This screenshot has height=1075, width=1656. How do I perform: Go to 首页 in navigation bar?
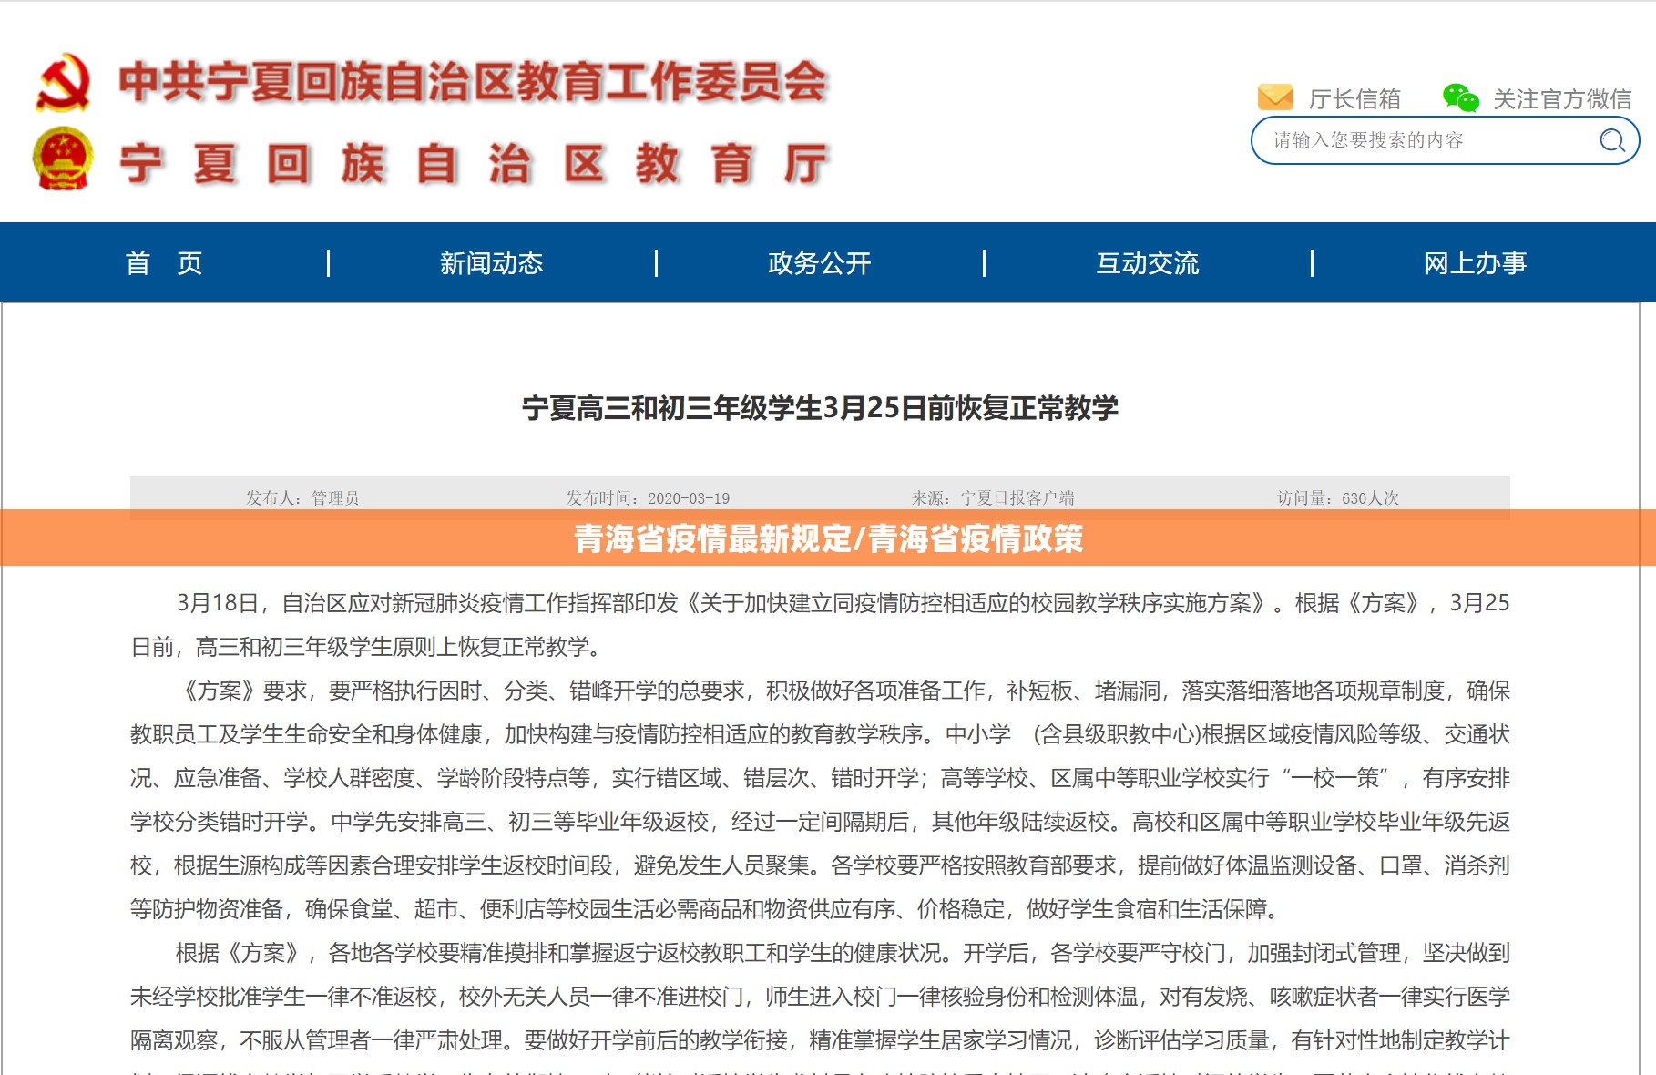[x=164, y=263]
